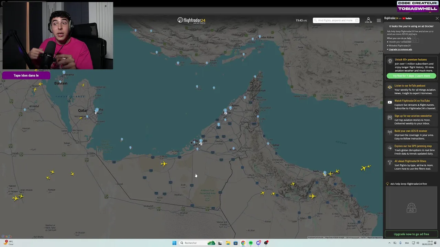Click the search magnifier icon in header

(315, 20)
